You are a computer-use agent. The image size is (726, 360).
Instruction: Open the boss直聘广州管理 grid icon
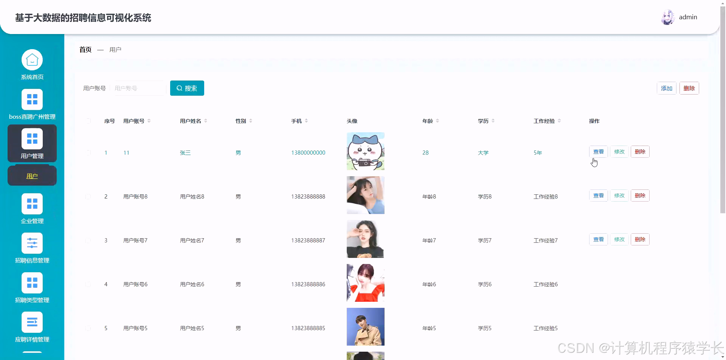point(32,99)
